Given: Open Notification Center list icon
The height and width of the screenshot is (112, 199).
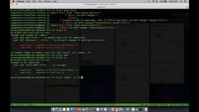Looking at the screenshot, I should 185,1.
